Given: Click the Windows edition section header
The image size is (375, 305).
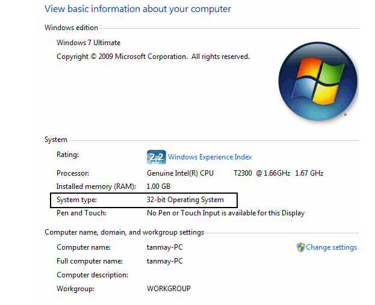Looking at the screenshot, I should coord(71,28).
